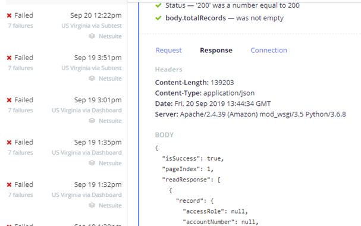Click the red X beside Sep 19 1:32pm
The image size is (361, 226).
pyautogui.click(x=9, y=185)
